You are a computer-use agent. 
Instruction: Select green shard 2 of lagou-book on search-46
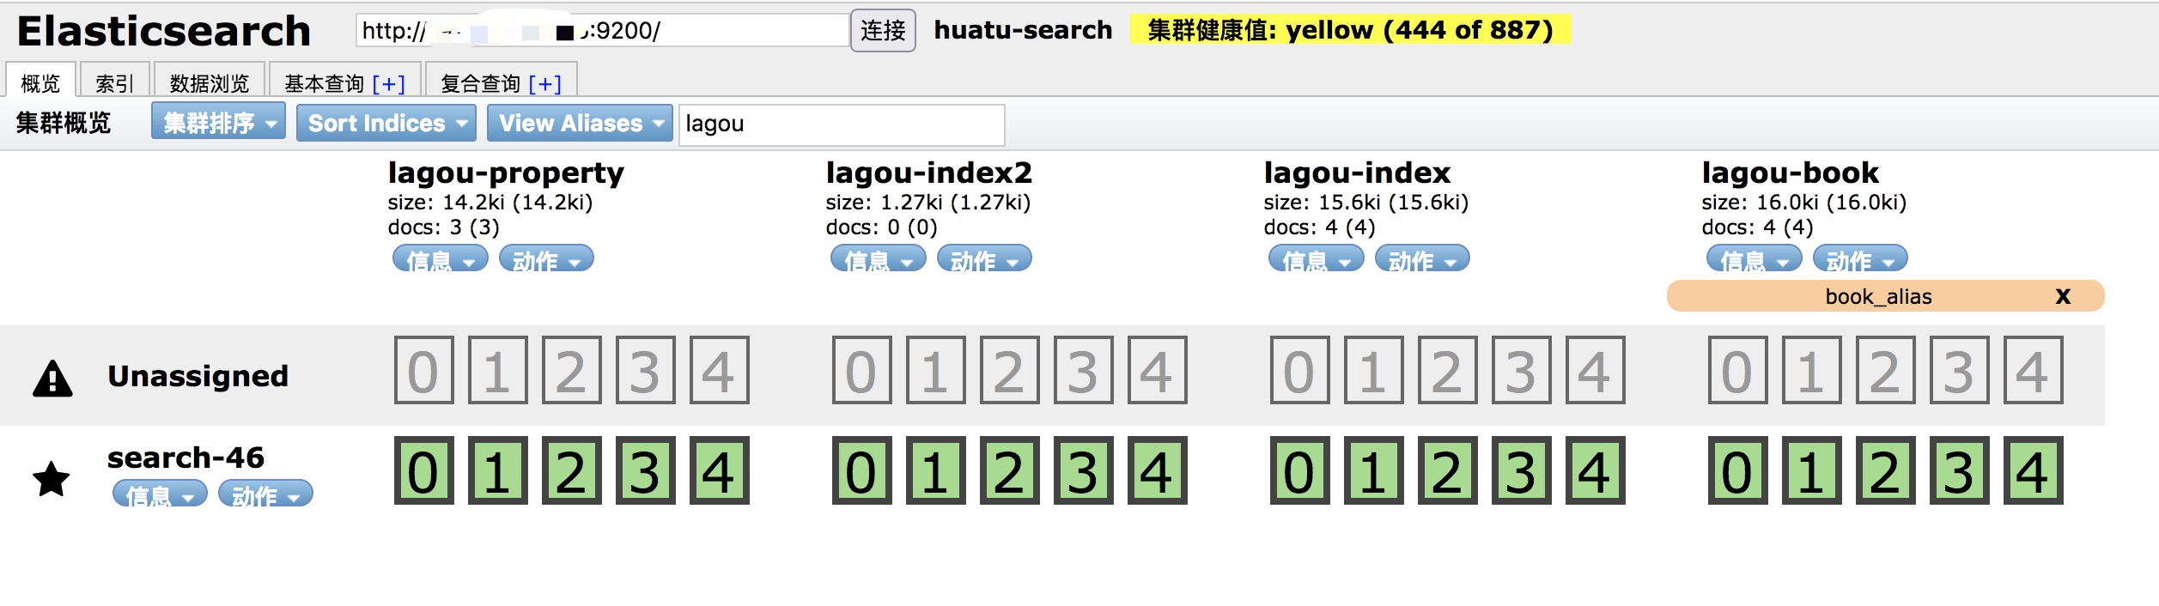tap(1886, 471)
